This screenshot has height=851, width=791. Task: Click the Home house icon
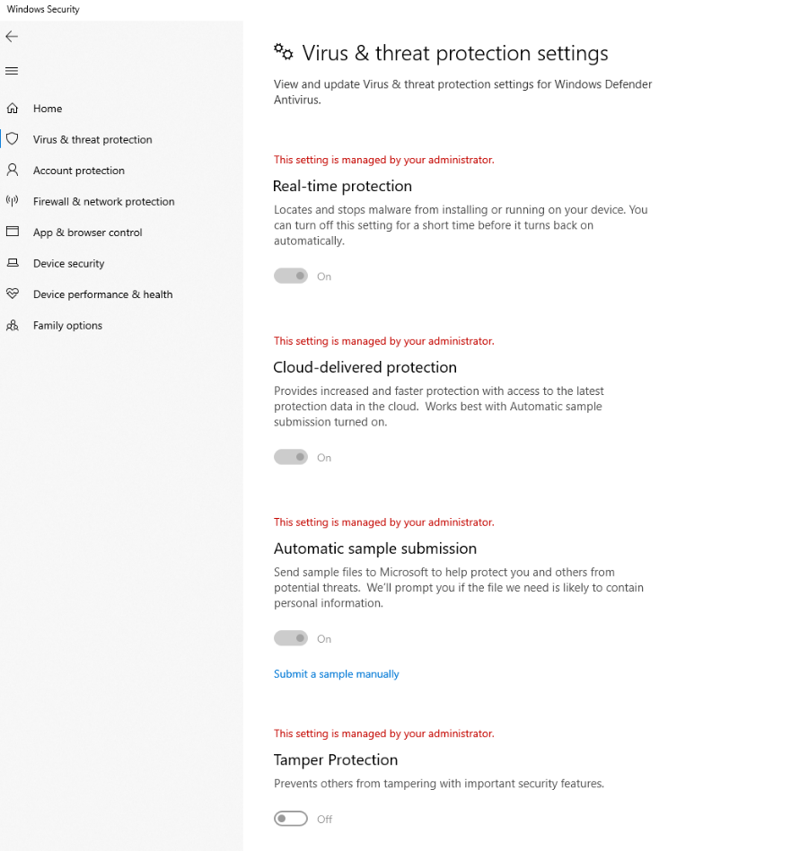pyautogui.click(x=13, y=109)
